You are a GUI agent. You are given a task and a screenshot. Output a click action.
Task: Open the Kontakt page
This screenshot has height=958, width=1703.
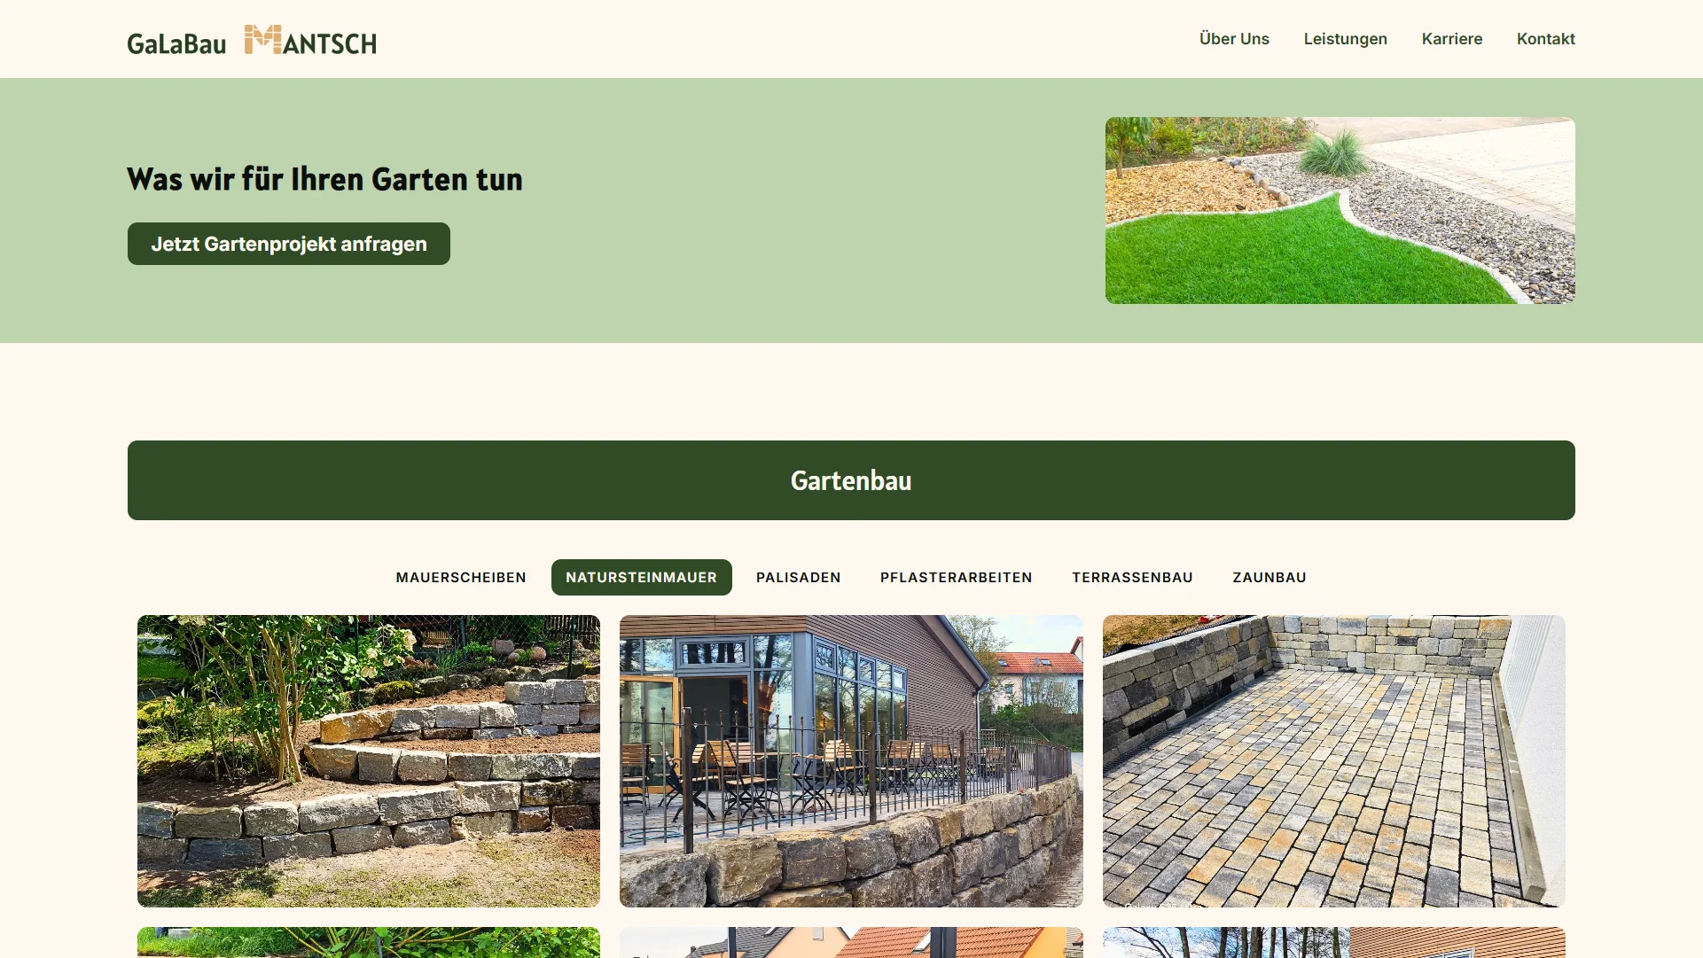pyautogui.click(x=1546, y=39)
